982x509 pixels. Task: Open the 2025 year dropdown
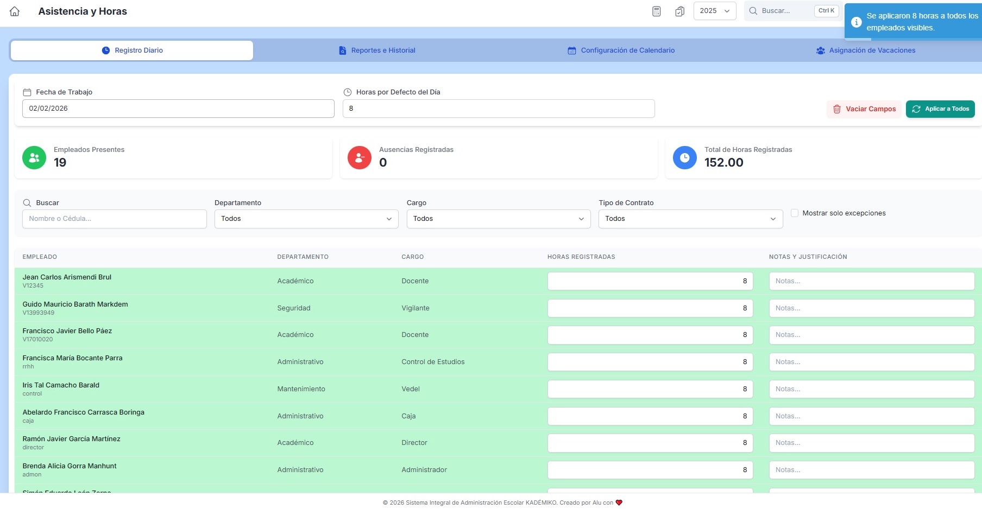coord(715,11)
